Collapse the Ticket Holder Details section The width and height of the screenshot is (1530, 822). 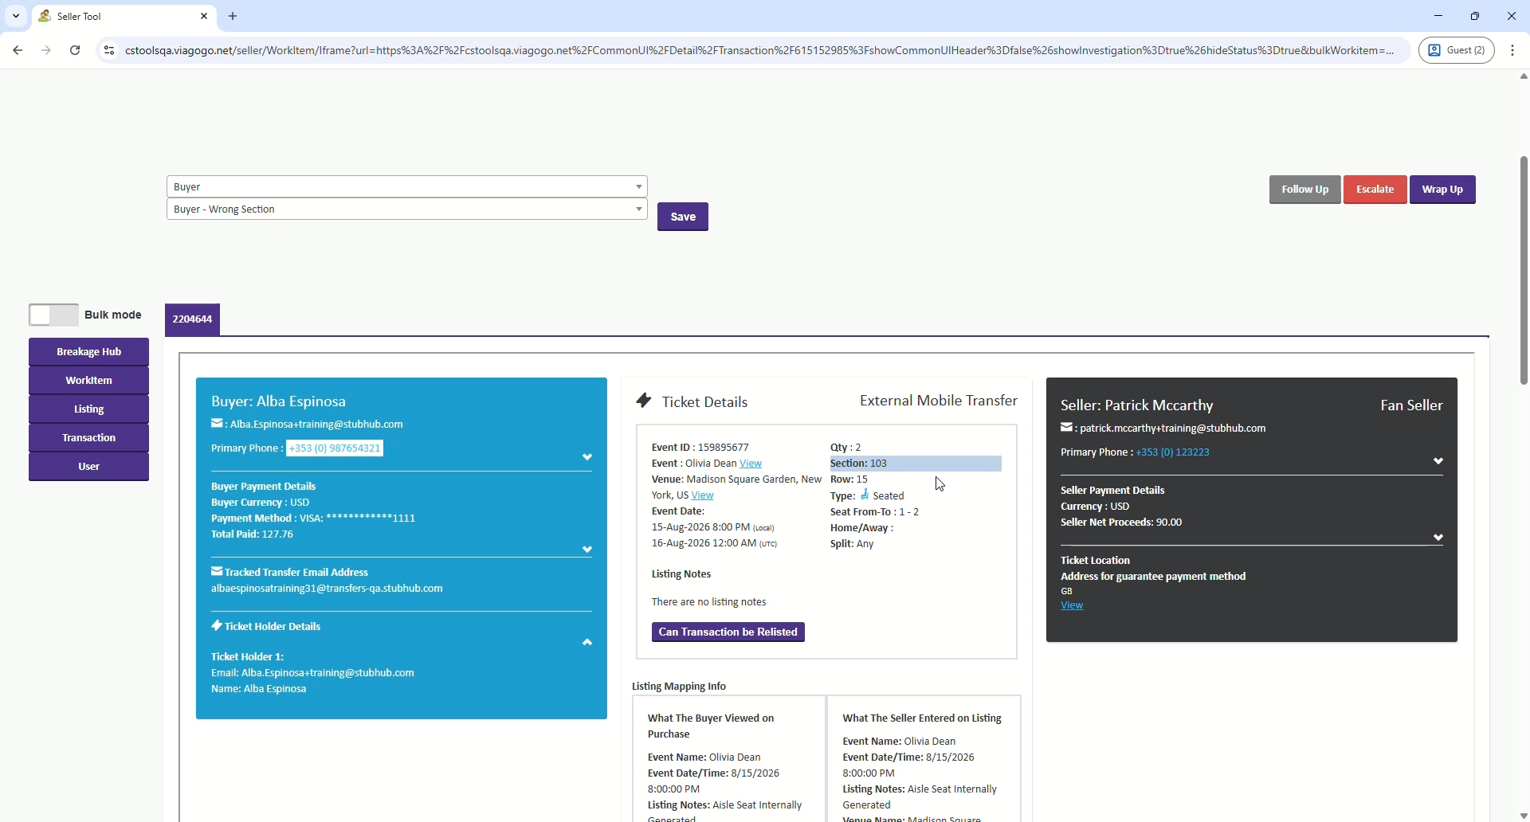pos(587,643)
